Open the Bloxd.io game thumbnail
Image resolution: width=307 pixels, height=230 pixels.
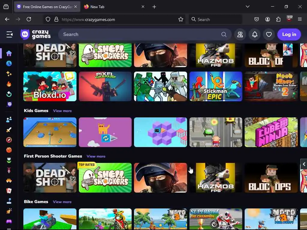50,87
